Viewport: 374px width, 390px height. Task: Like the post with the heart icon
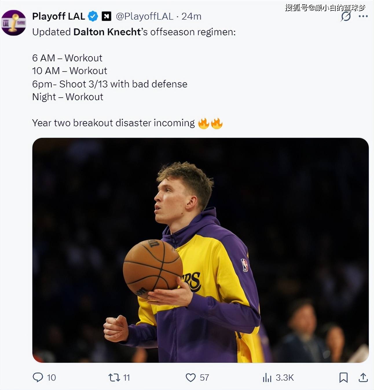click(190, 377)
